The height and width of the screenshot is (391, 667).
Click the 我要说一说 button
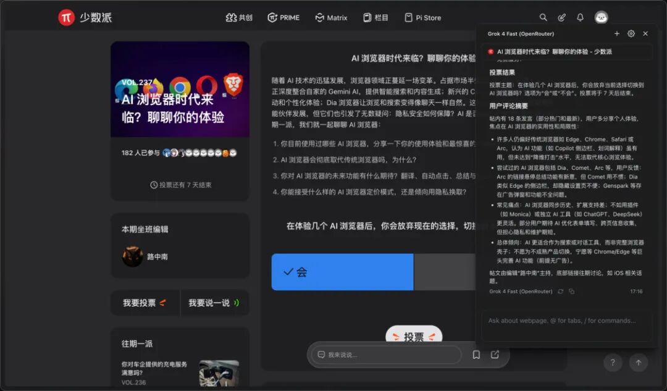[x=214, y=303]
